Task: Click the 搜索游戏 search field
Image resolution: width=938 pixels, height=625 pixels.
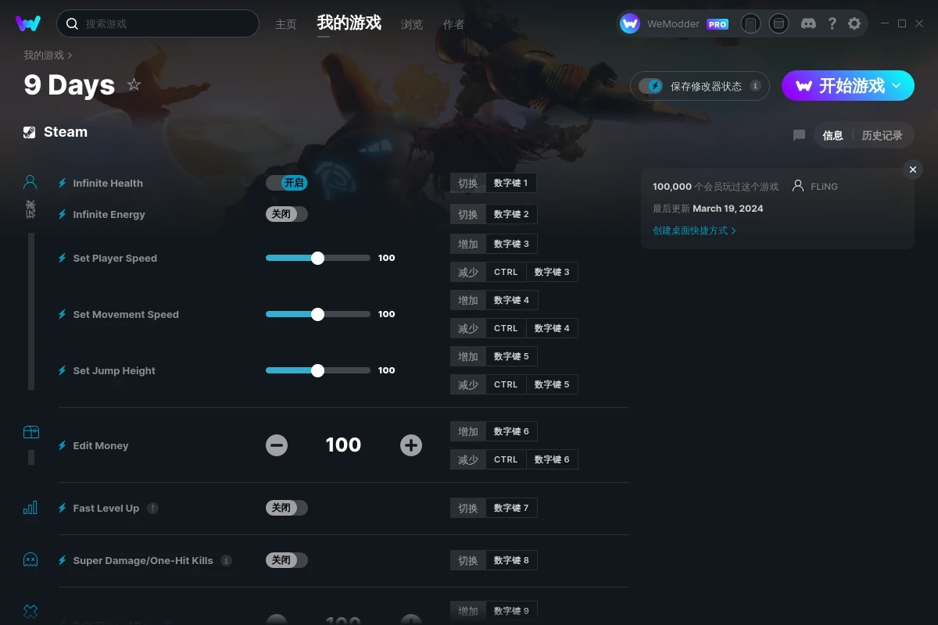Action: coord(158,23)
